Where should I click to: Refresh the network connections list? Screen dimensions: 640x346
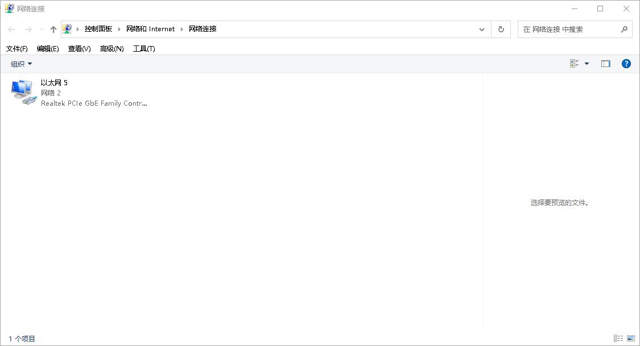(501, 29)
